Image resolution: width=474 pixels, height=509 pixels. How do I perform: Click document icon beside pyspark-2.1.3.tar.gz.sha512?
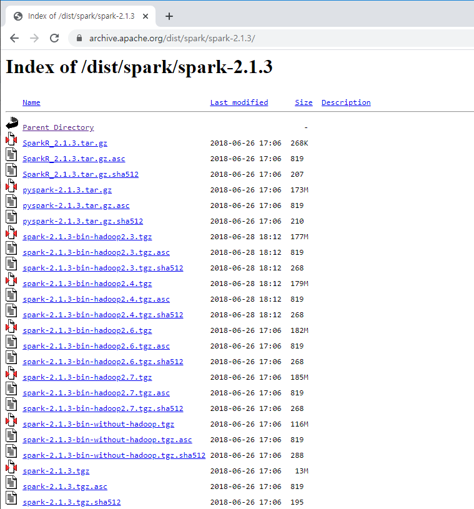click(x=11, y=217)
